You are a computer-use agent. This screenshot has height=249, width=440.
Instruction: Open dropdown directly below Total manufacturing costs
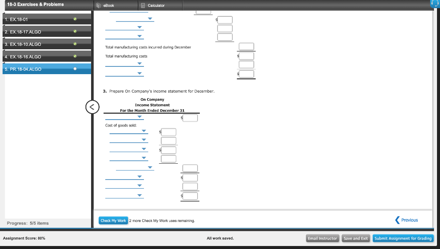click(125, 64)
